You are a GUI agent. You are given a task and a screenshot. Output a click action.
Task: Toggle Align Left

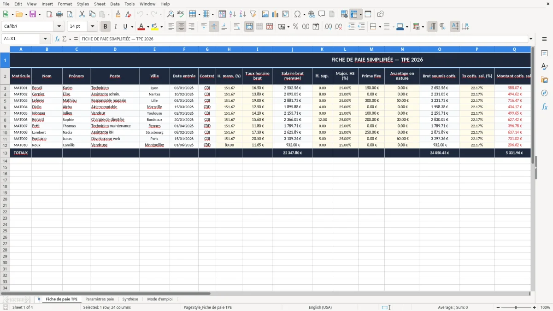[x=171, y=27]
